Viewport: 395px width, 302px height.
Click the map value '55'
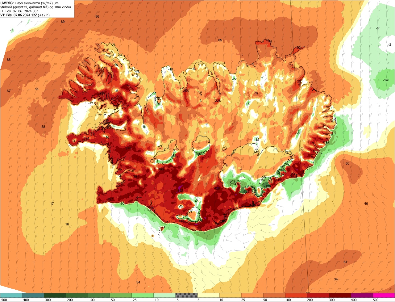click(328, 143)
